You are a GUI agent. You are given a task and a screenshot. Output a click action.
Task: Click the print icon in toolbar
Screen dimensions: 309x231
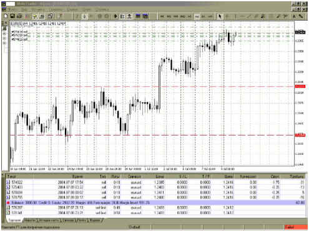(19, 16)
